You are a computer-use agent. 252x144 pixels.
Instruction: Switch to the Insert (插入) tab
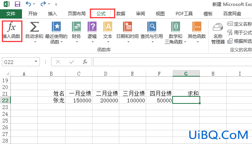point(53,14)
